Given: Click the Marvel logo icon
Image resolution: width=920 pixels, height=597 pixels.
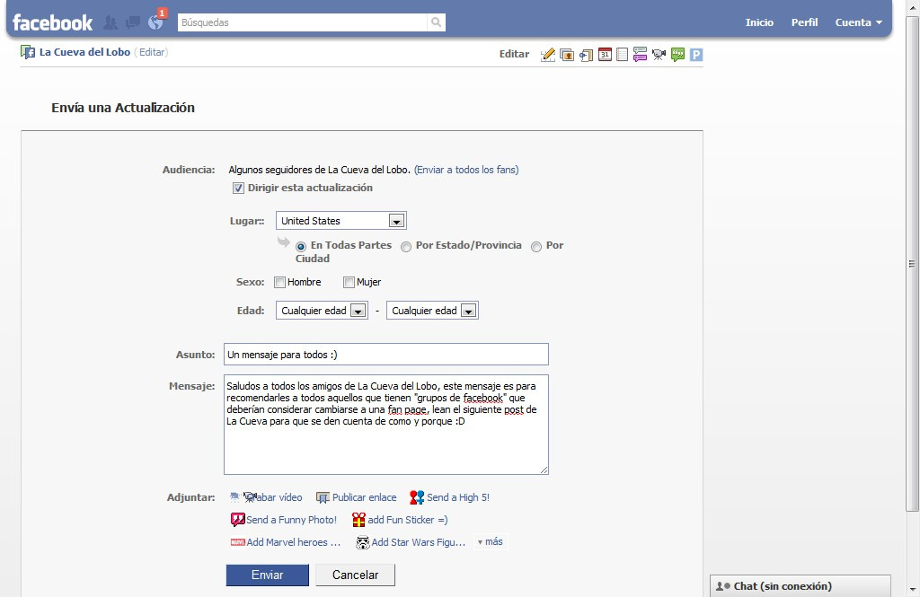Looking at the screenshot, I should 237,542.
